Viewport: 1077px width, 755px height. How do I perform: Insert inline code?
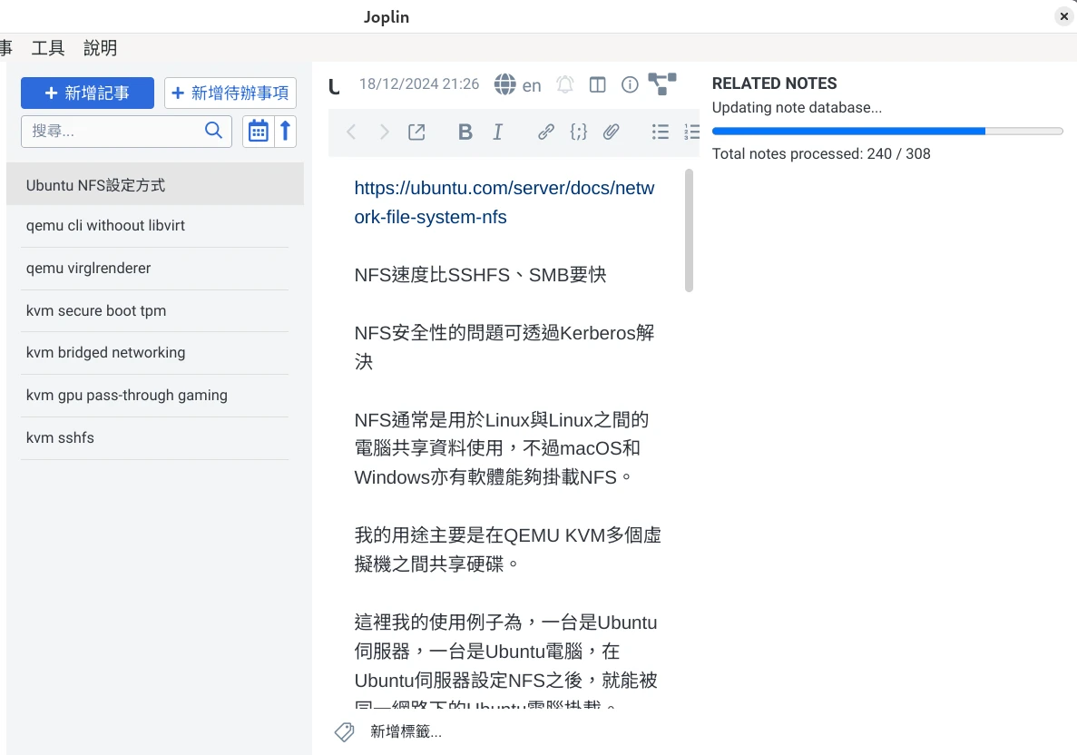578,132
